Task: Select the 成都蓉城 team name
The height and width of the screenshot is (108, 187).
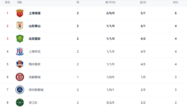Action: pyautogui.click(x=35, y=77)
